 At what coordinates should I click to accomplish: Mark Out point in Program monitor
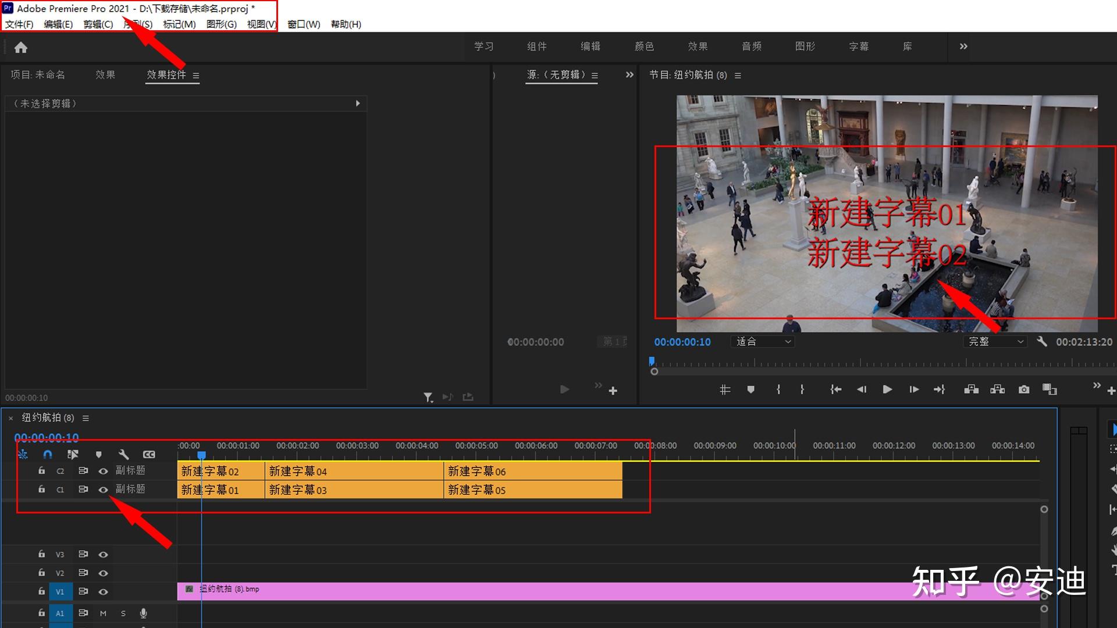[802, 390]
